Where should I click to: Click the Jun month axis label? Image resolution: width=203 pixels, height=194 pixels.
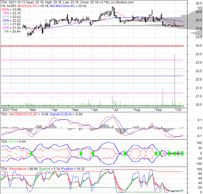[95, 110]
